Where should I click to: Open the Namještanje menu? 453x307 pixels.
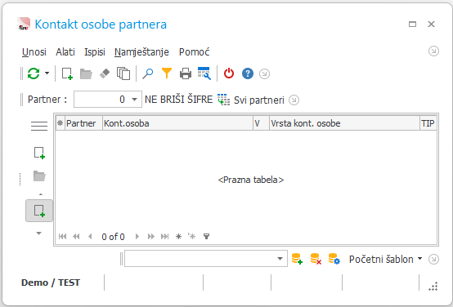click(141, 52)
